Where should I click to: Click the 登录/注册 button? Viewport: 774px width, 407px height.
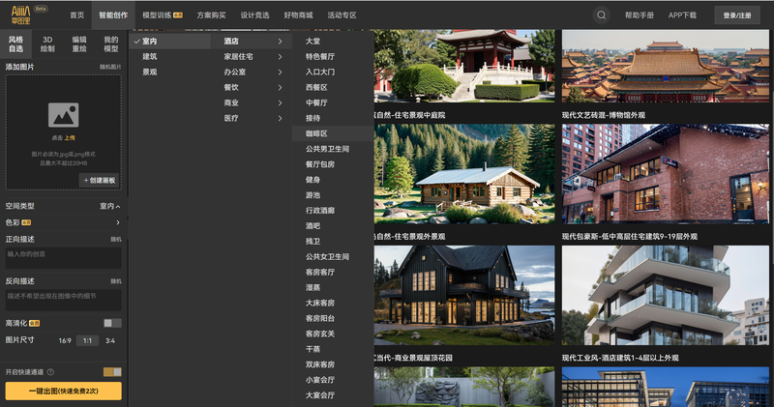coord(737,15)
